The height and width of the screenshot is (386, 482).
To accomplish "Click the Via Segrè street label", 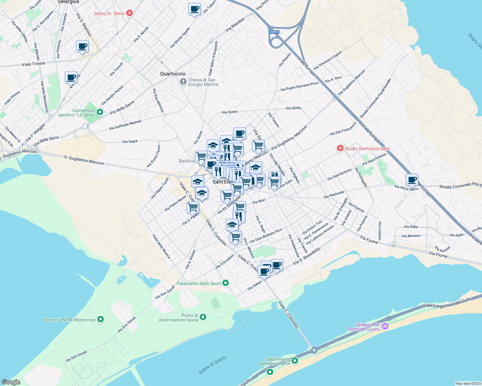I will click(130, 142).
